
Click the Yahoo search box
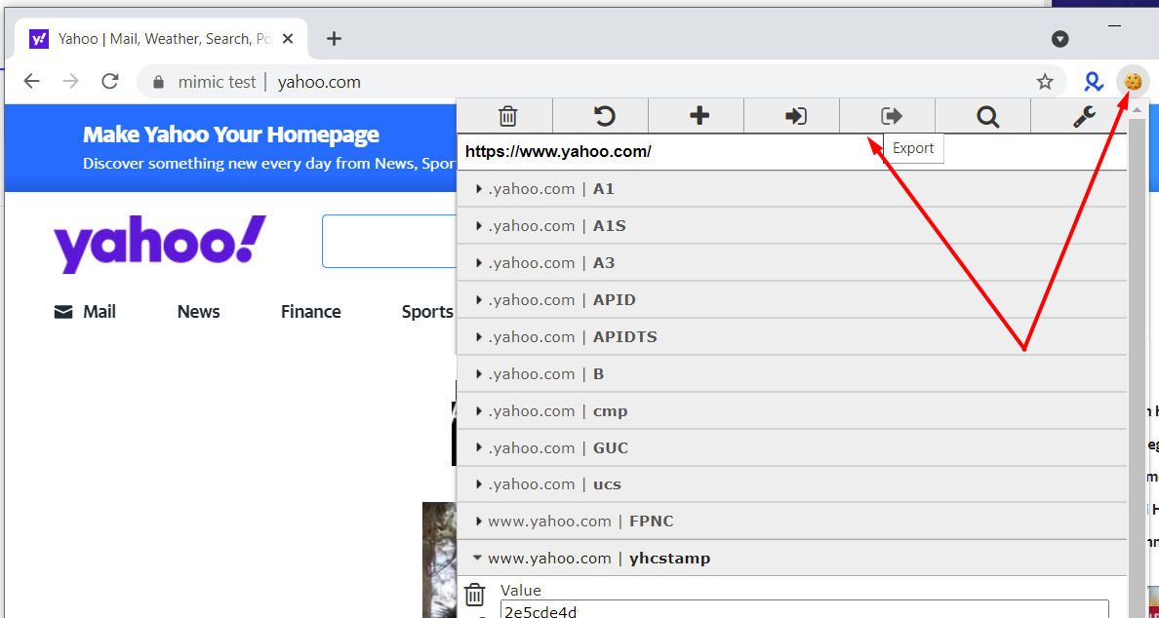[389, 242]
